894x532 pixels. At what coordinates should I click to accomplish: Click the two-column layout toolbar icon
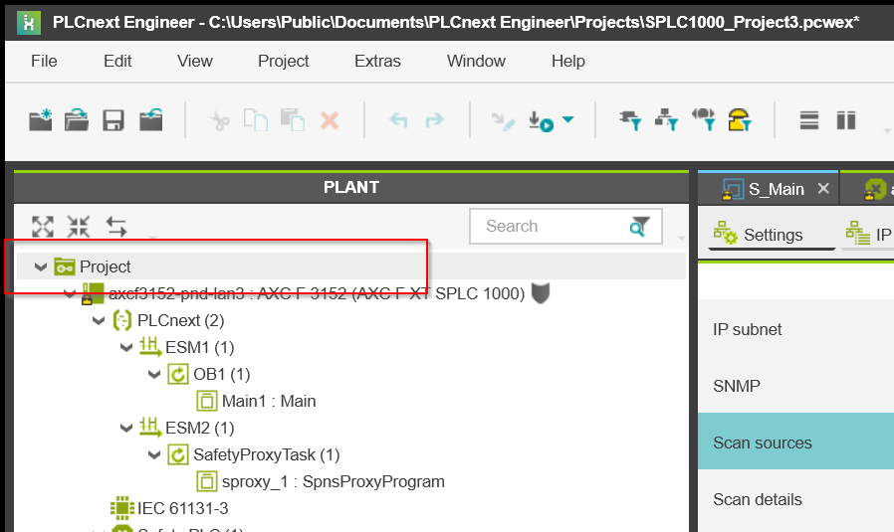click(846, 120)
